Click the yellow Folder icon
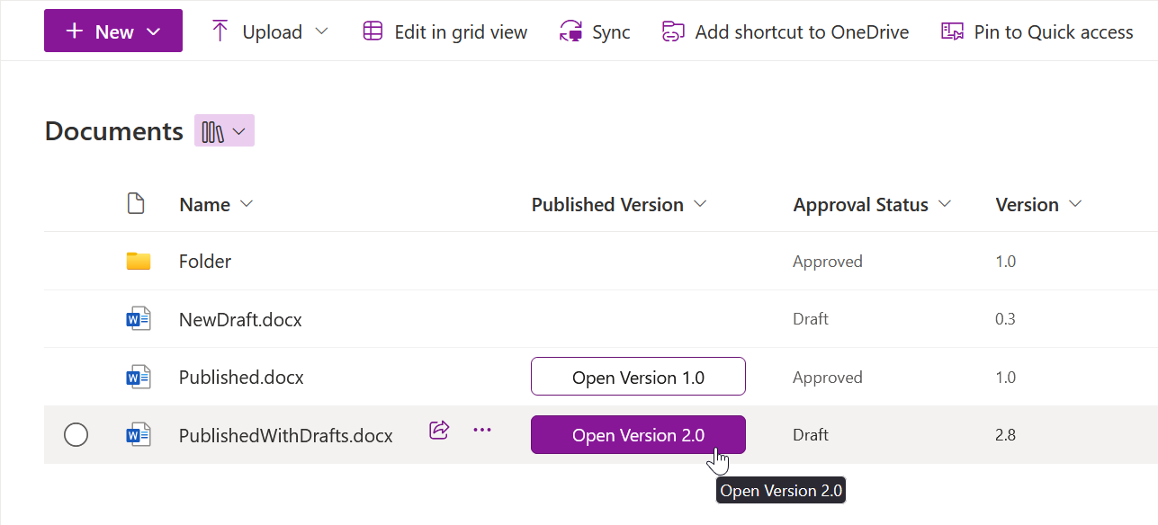Viewport: 1158px width, 525px height. 138,261
